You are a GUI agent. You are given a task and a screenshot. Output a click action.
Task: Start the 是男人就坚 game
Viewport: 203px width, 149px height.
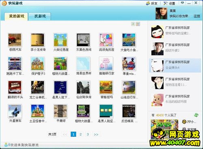pos(106,111)
